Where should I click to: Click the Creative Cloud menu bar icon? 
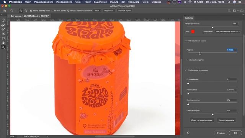[x=169, y=2]
